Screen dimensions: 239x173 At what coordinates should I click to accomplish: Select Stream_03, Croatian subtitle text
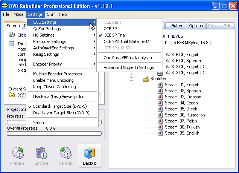[183, 97]
